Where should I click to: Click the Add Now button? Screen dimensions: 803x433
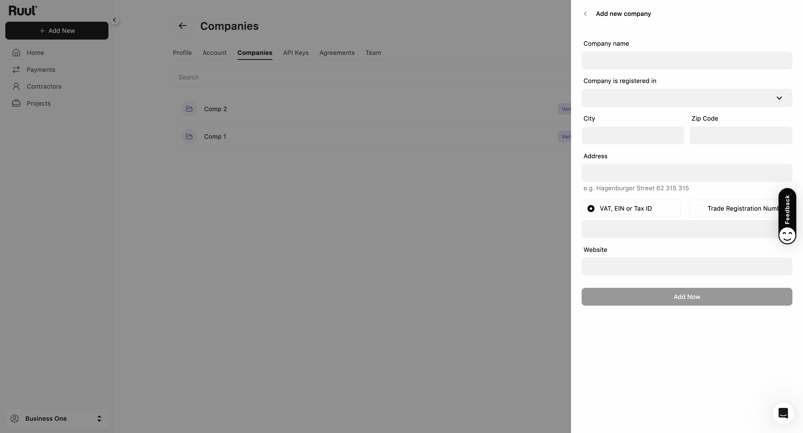click(x=687, y=296)
